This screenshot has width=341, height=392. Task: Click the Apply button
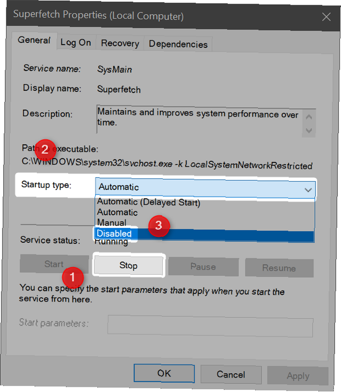[x=298, y=376]
